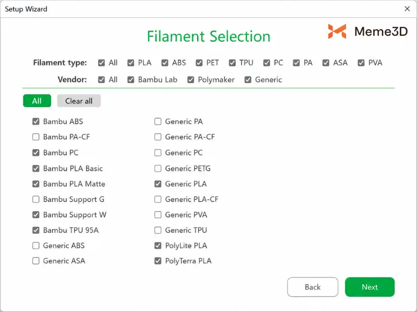Enable Generic ABS filament

[35, 245]
